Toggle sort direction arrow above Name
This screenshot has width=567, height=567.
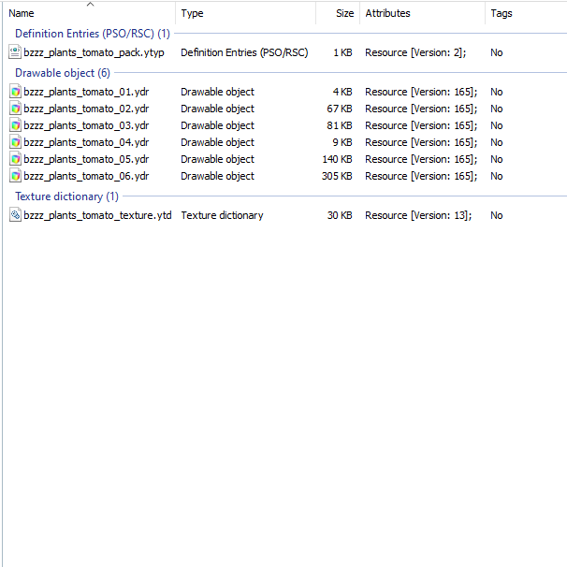point(91,5)
